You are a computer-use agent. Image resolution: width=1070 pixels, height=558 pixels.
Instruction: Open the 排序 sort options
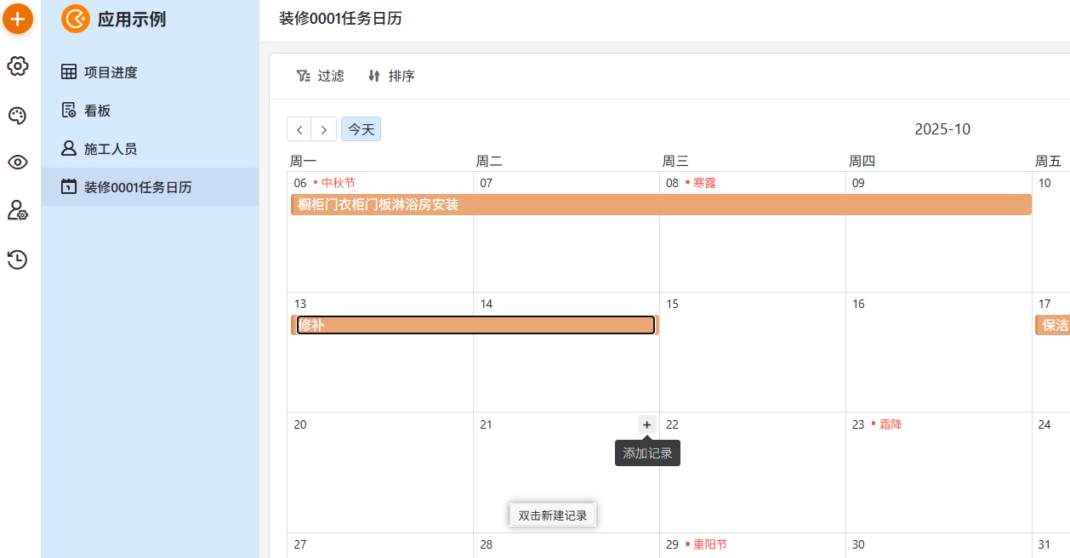click(391, 76)
